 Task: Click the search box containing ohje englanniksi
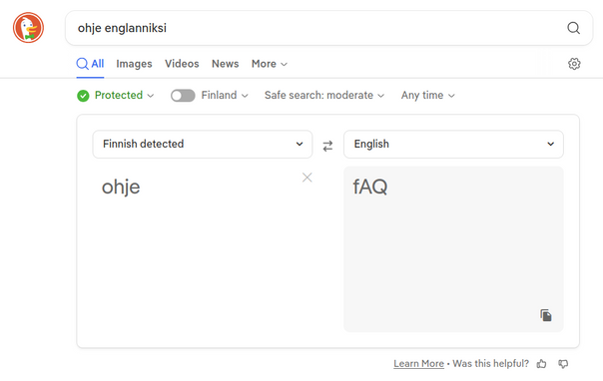pos(328,28)
